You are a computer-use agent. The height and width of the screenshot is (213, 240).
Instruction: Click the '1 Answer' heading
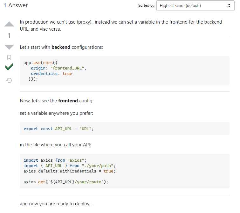click(16, 5)
